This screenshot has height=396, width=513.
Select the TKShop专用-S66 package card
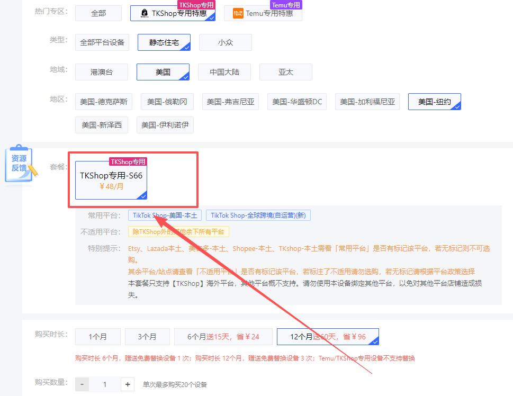pyautogui.click(x=111, y=180)
